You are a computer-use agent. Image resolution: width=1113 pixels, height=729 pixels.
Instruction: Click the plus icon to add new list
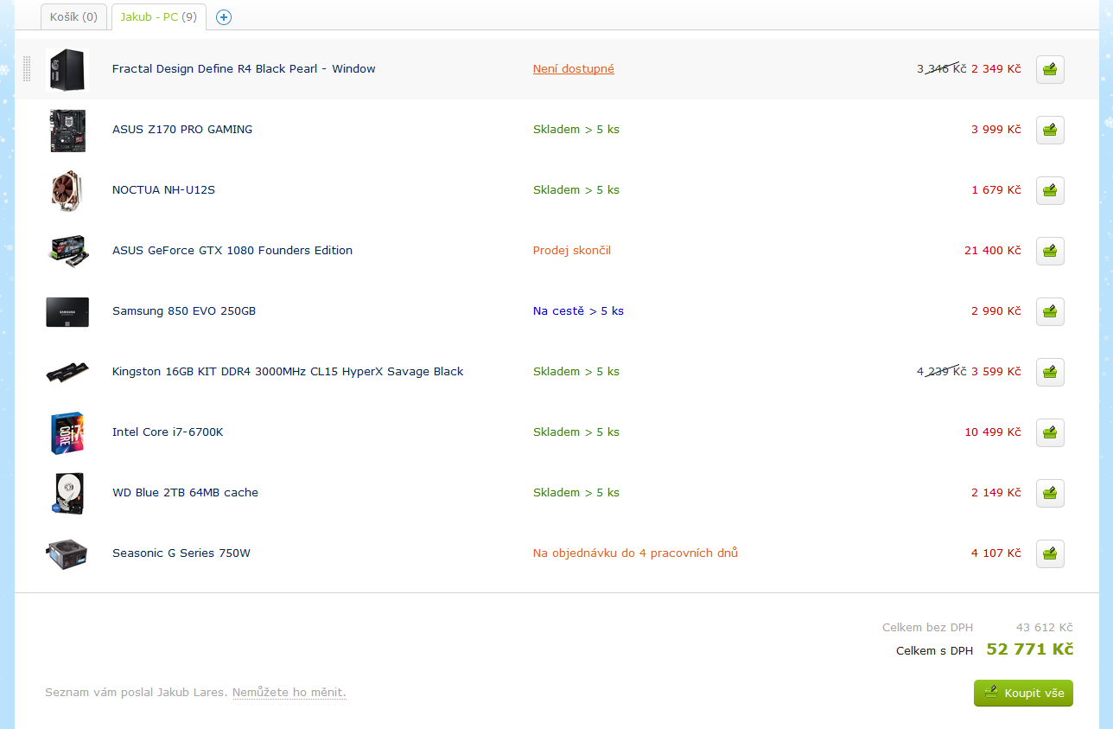coord(224,17)
